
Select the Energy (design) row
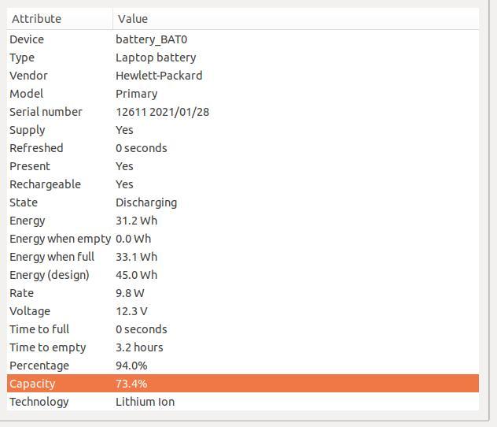coord(243,275)
